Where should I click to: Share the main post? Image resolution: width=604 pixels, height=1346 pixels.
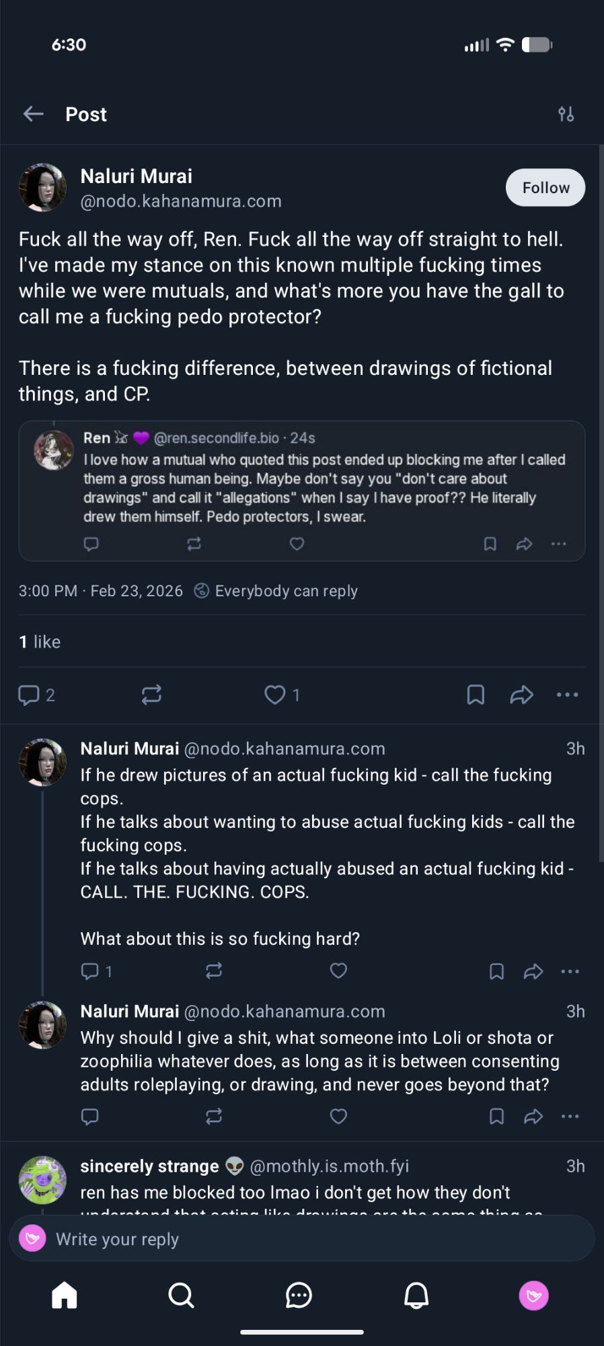[x=521, y=695]
